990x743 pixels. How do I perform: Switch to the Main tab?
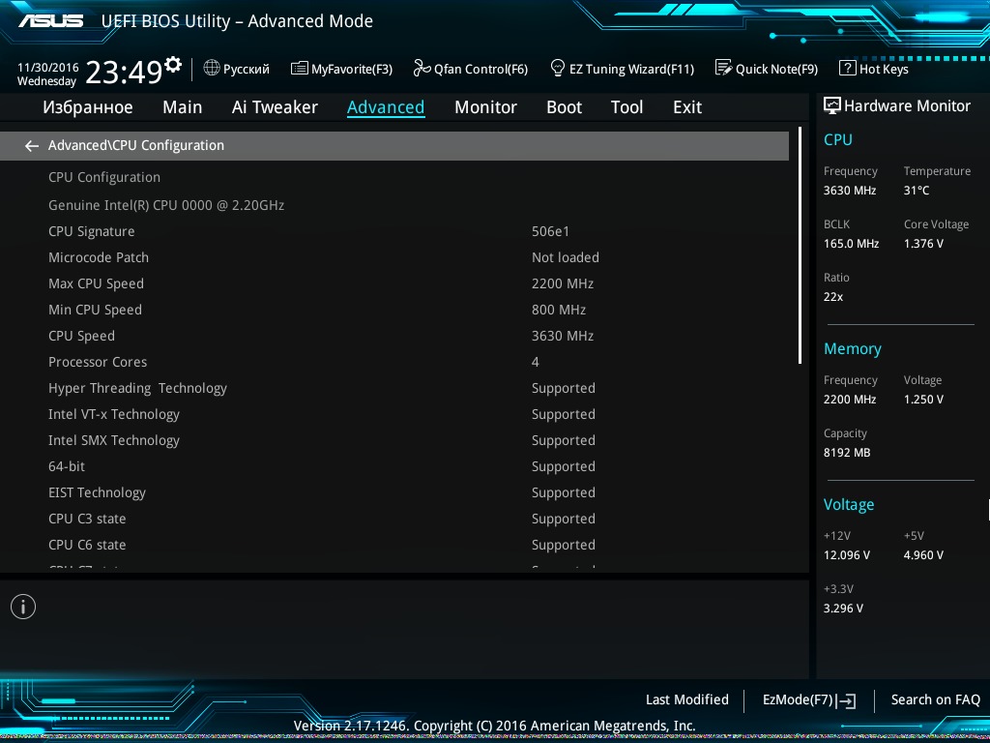point(183,107)
